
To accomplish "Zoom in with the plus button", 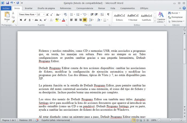I will point(181,120).
